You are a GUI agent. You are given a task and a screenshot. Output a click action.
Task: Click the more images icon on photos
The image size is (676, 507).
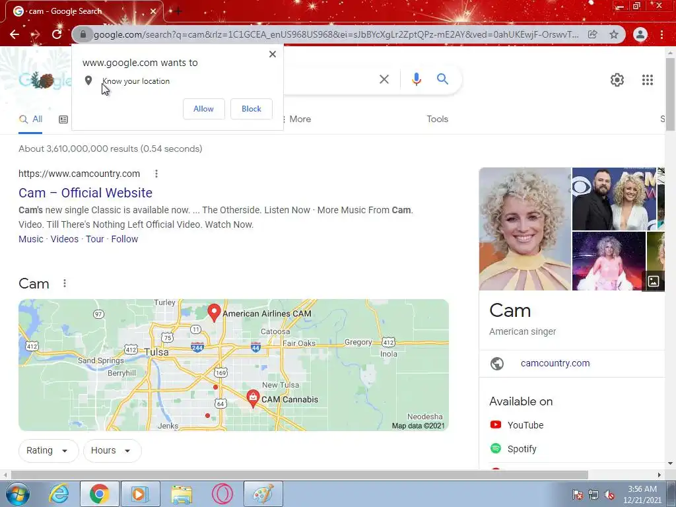654,281
